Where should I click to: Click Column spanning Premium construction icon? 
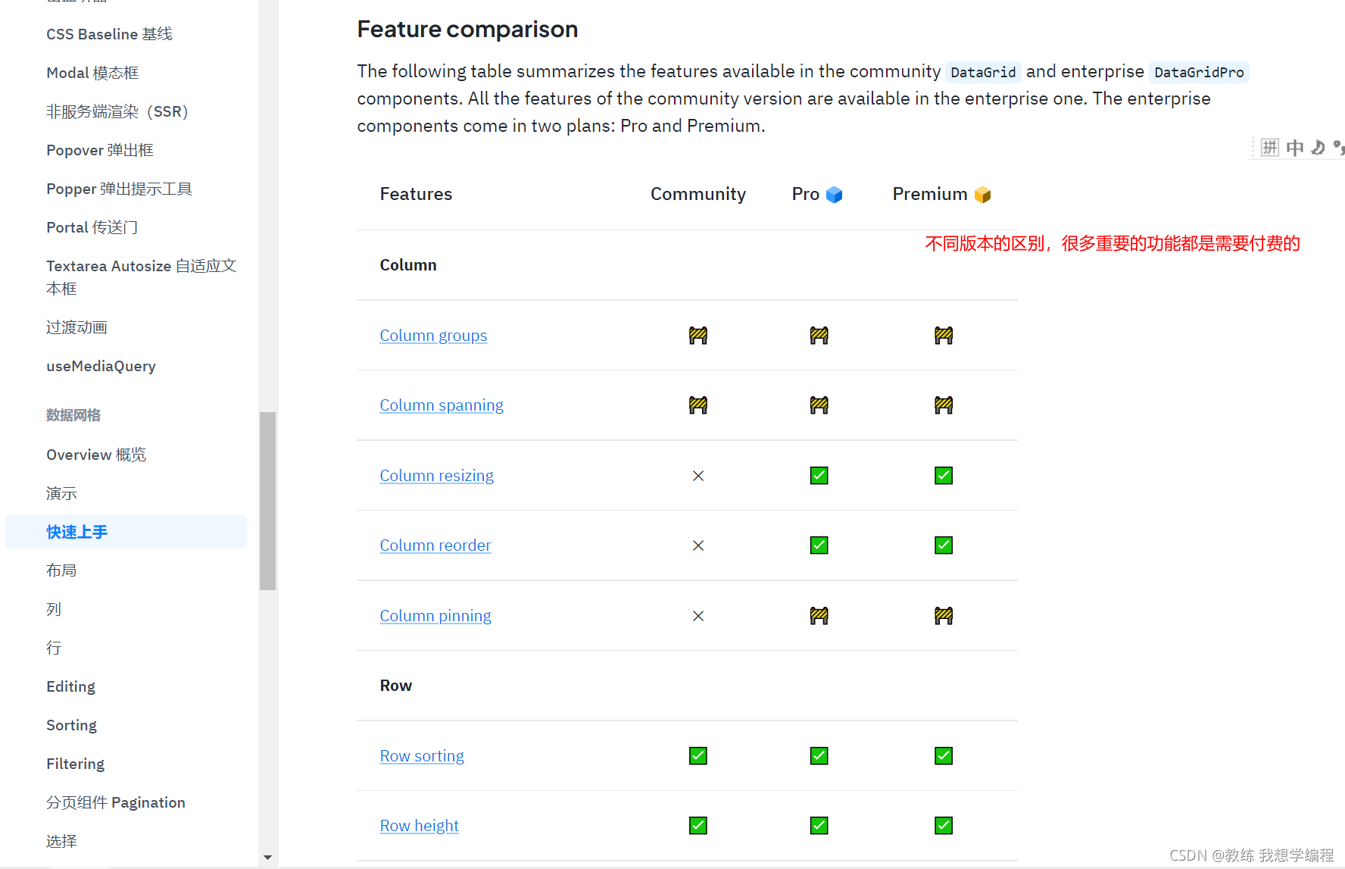944,405
